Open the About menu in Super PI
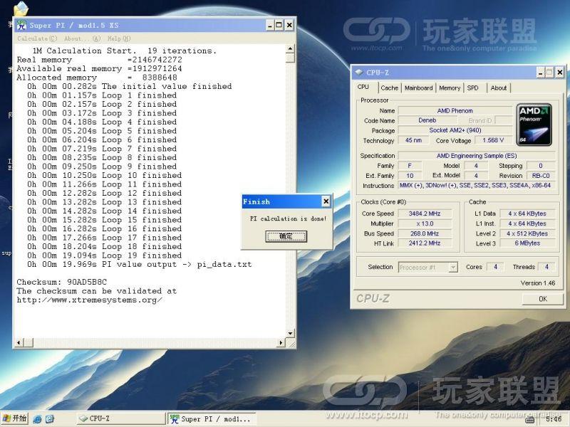Screen dimensions: 570x427 (82, 38)
